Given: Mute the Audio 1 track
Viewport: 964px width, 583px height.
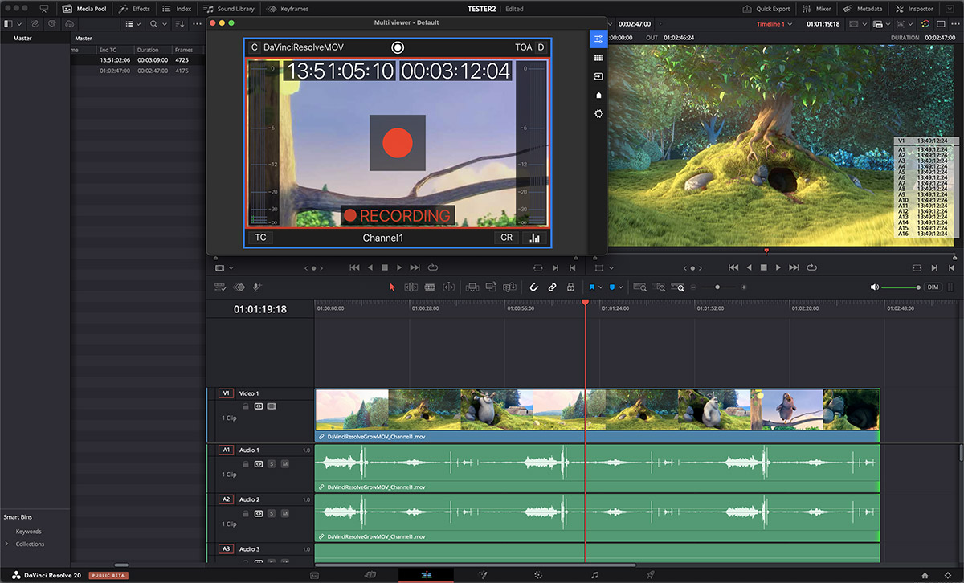Looking at the screenshot, I should point(284,464).
